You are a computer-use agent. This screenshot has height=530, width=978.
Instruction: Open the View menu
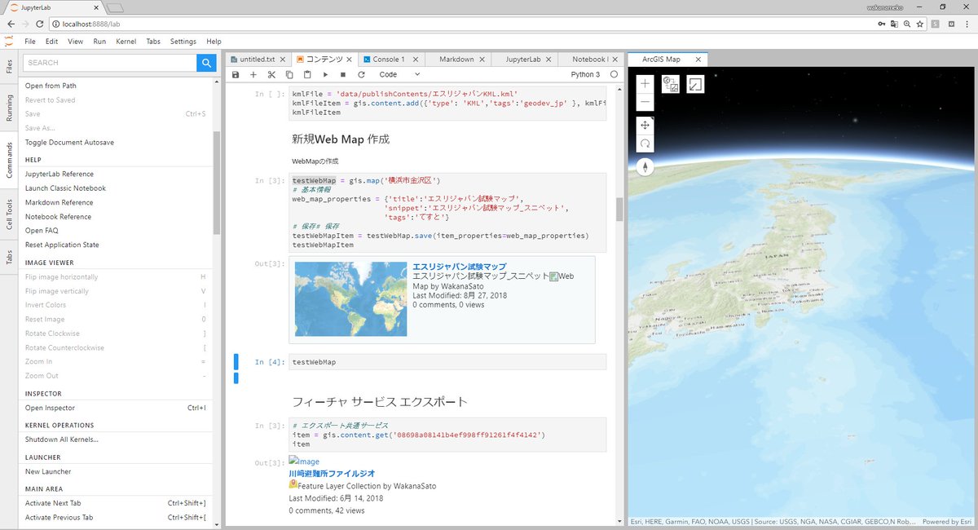[x=75, y=42]
